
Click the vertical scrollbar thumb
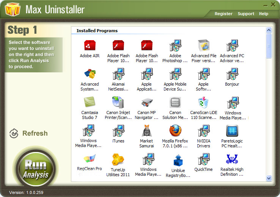(x=269, y=46)
